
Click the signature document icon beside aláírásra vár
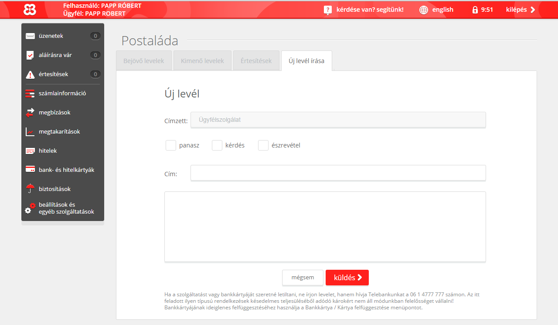tap(30, 55)
